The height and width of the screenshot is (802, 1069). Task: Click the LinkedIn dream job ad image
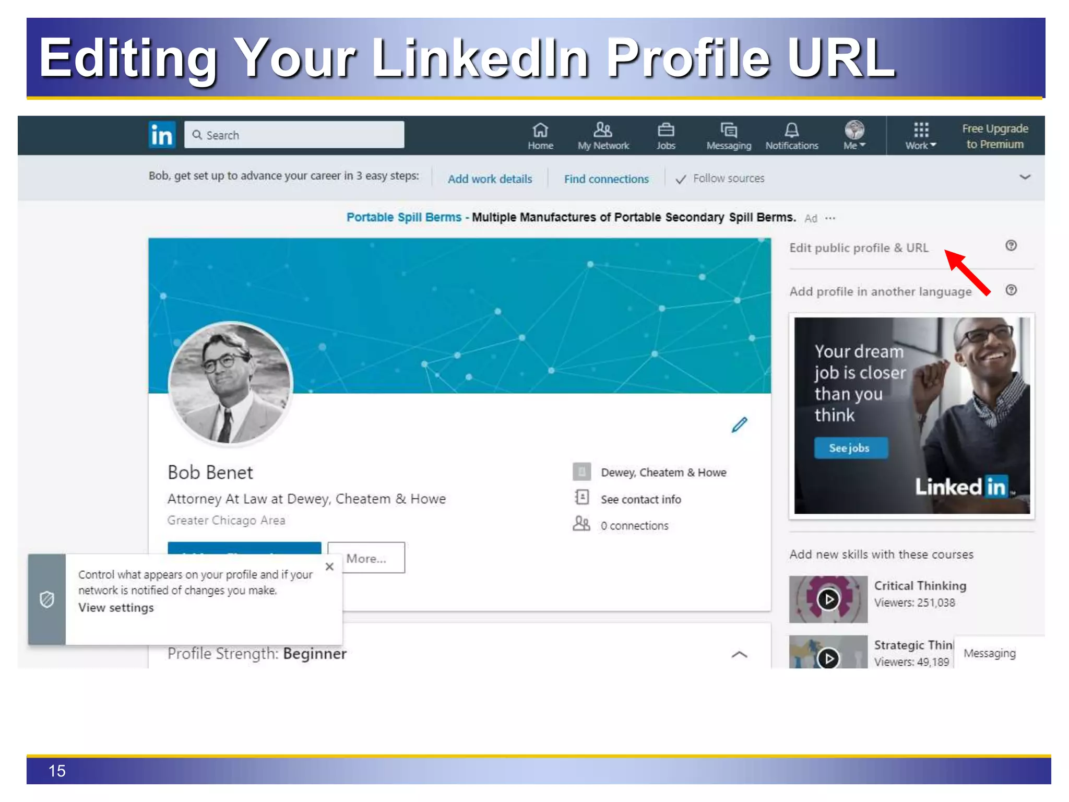coord(912,416)
